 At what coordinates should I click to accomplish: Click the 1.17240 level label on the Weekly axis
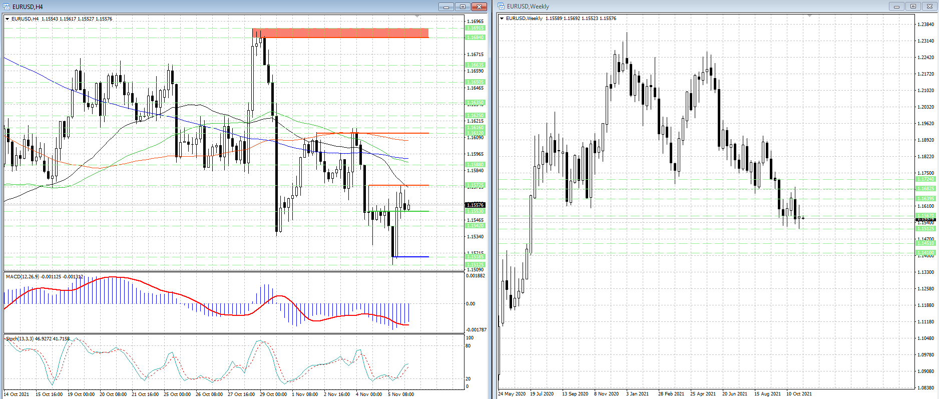(x=925, y=179)
